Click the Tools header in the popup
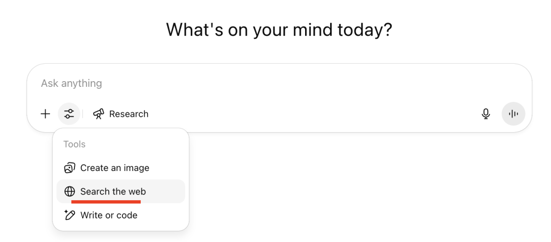The image size is (551, 242). [74, 144]
